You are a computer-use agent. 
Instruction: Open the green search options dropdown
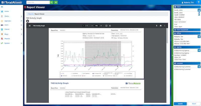tap(56, 2)
